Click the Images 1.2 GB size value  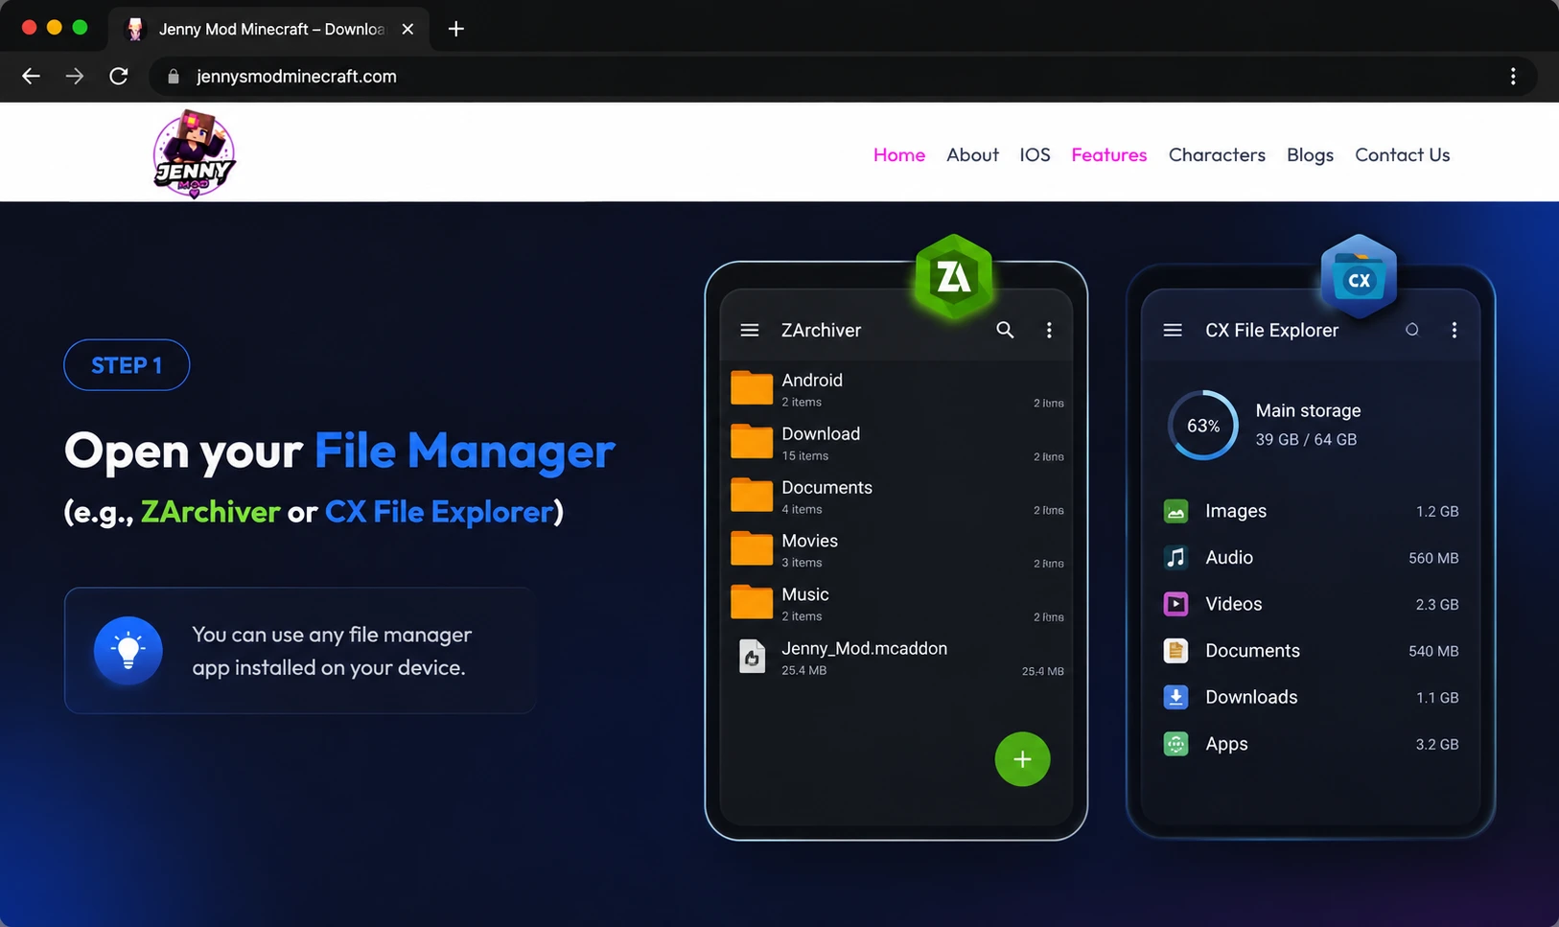coord(1437,511)
